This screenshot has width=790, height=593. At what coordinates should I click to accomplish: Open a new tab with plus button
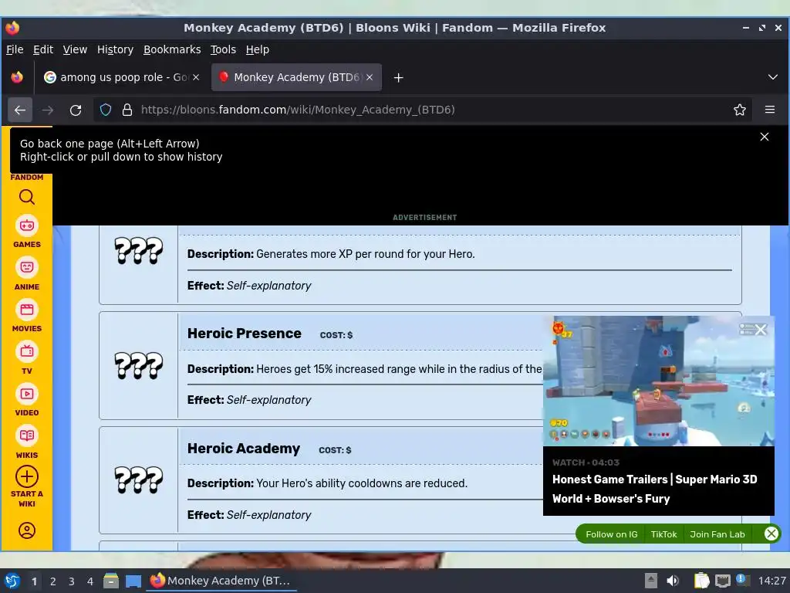point(399,78)
